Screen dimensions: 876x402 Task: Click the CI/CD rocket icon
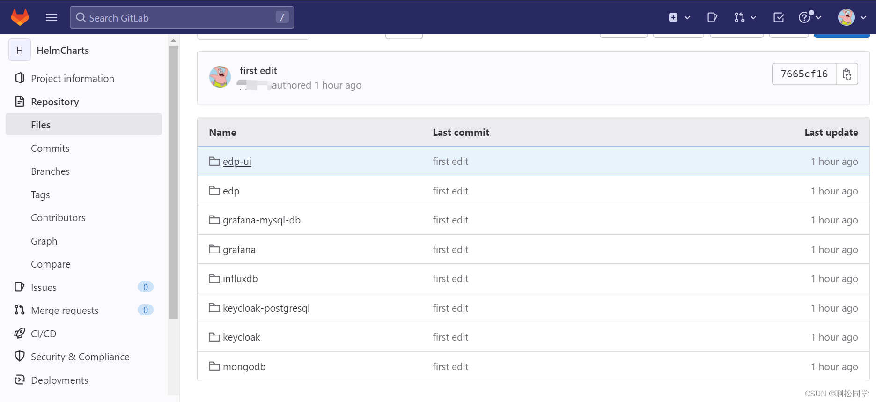point(19,333)
